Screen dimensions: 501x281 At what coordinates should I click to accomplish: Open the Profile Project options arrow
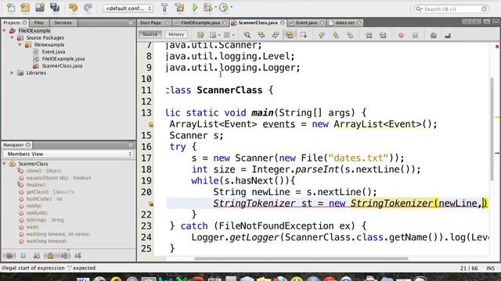tap(232, 7)
